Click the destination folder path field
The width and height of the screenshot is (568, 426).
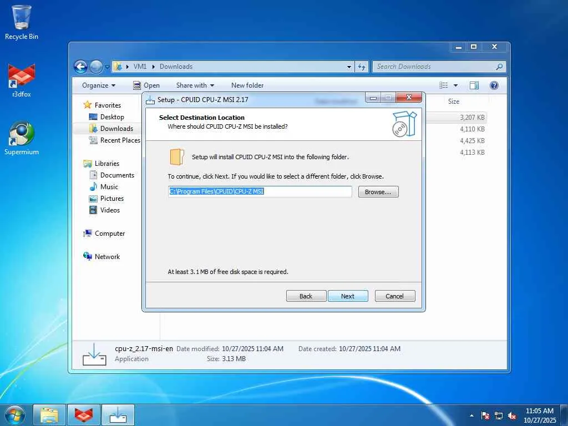pyautogui.click(x=260, y=191)
